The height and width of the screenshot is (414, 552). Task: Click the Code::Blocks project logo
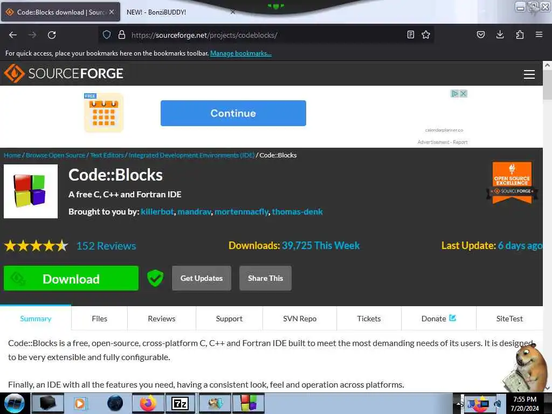tap(31, 191)
